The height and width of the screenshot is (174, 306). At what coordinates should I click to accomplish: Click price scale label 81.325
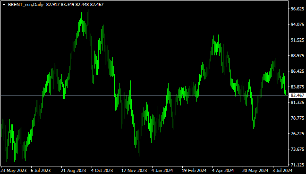297,102
